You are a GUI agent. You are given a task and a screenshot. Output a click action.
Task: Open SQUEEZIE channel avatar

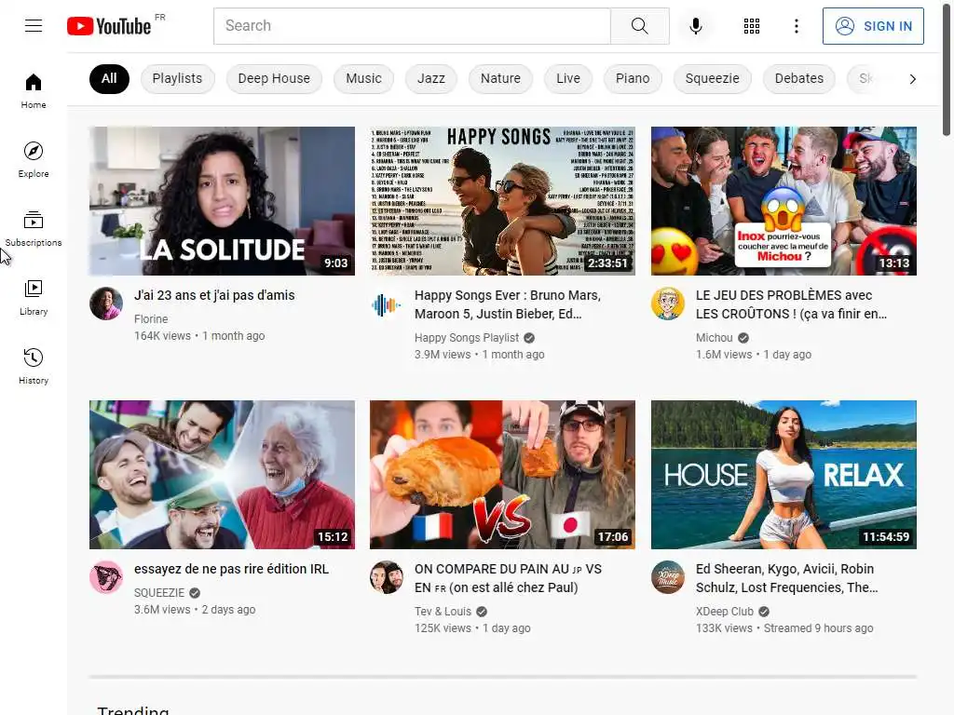point(106,577)
